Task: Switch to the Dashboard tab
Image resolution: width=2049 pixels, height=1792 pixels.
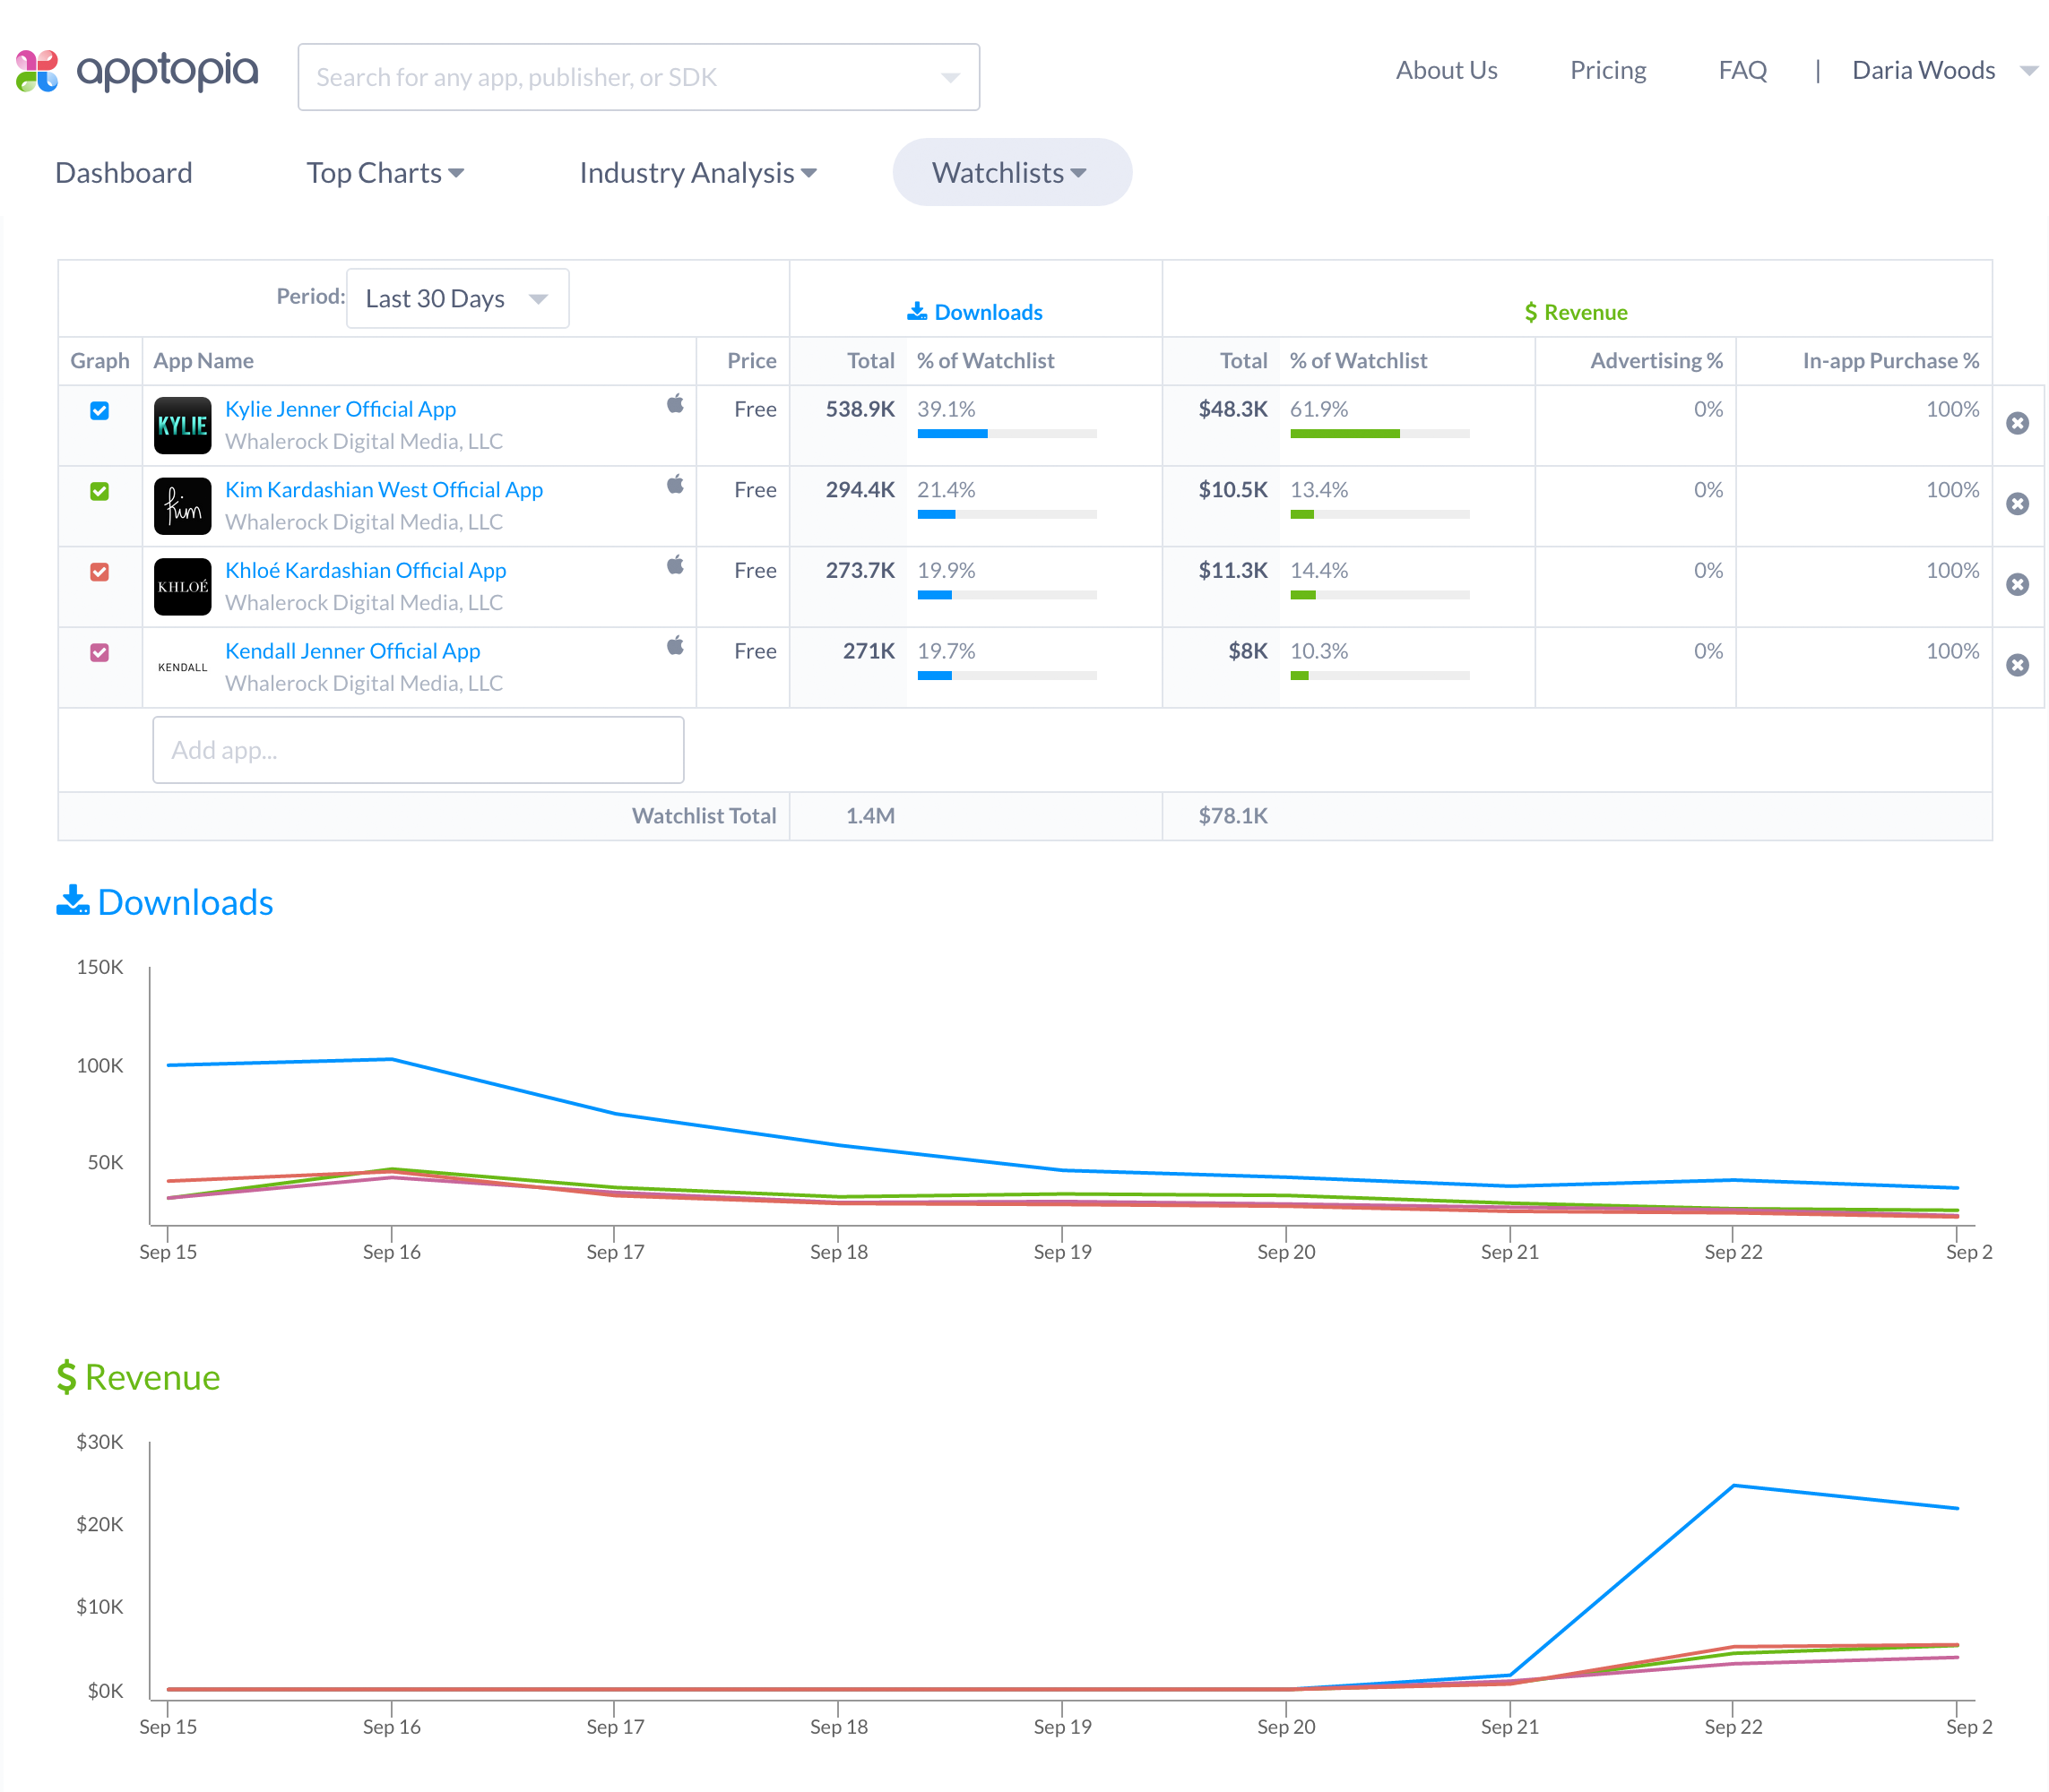Action: [124, 172]
